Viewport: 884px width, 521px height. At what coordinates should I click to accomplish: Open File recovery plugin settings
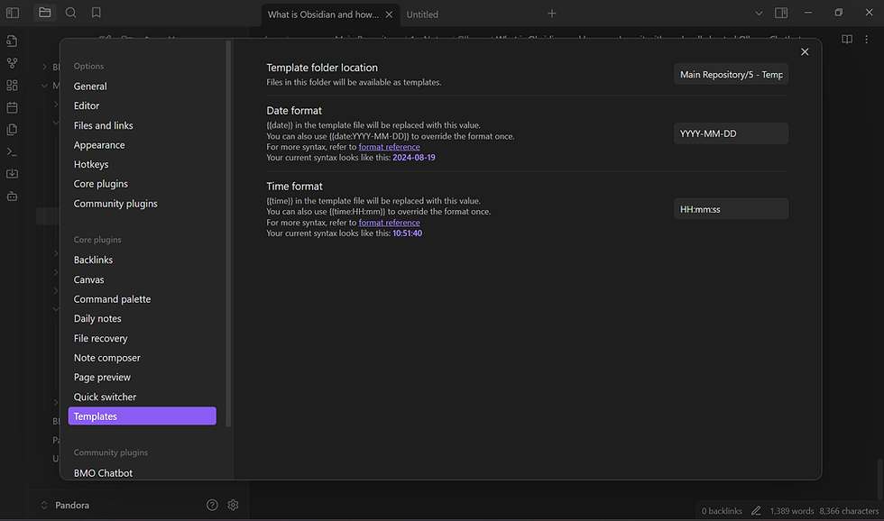click(143, 338)
